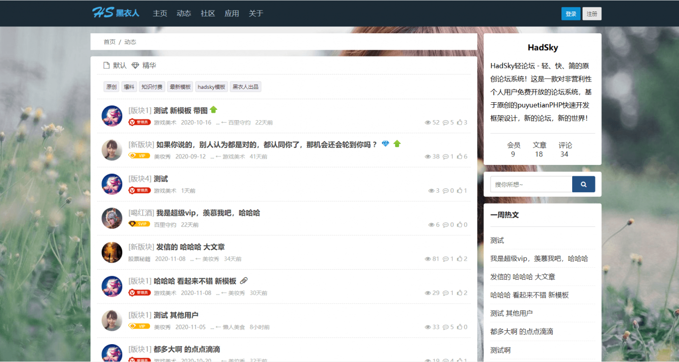Screen dimensions: 679x362
Task: Click comment icon on 哈哈哈 看起来不错 post row
Action: point(446,293)
